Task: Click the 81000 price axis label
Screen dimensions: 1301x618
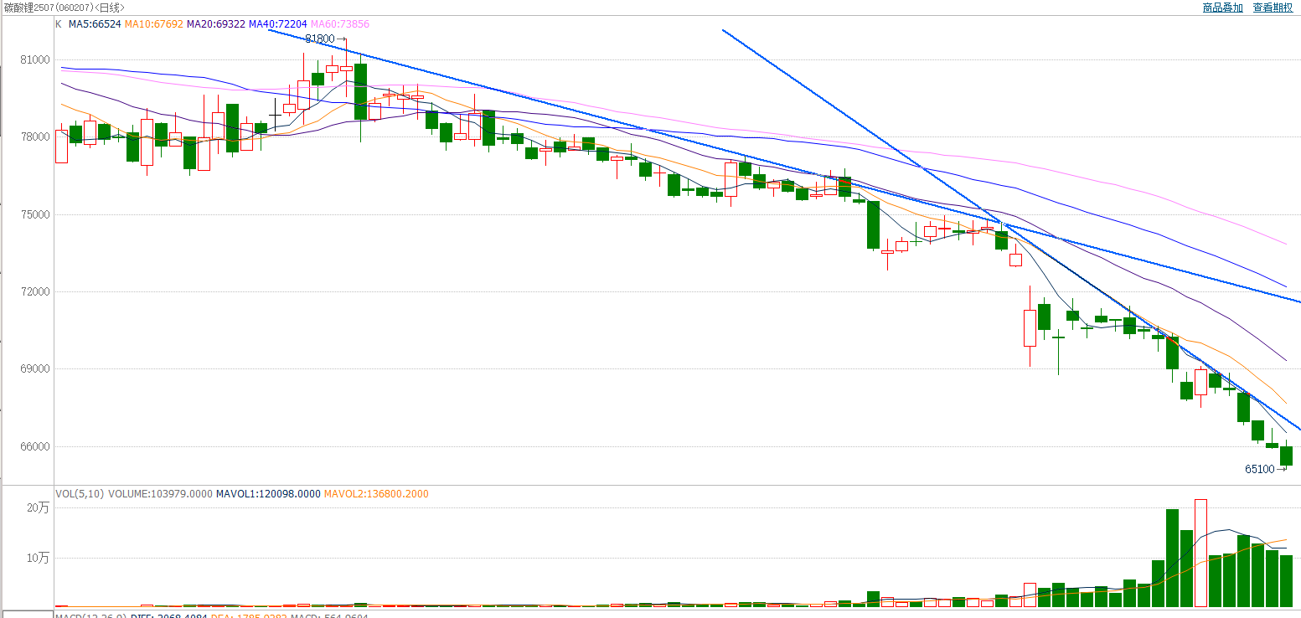Action: [36, 59]
